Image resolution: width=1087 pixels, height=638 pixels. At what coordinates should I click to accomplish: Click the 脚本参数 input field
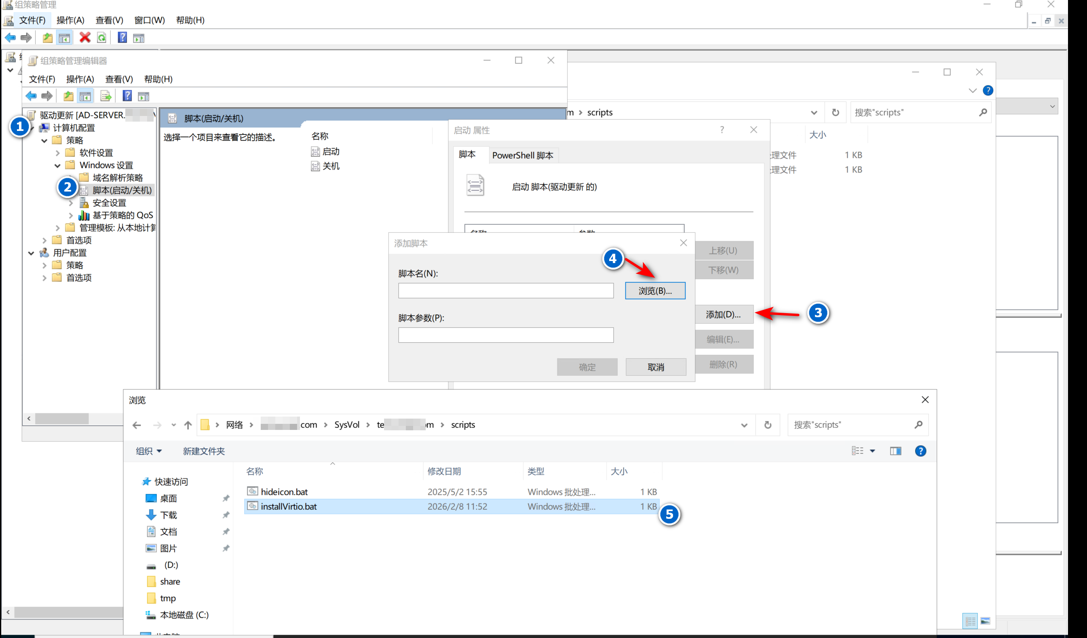pos(506,335)
